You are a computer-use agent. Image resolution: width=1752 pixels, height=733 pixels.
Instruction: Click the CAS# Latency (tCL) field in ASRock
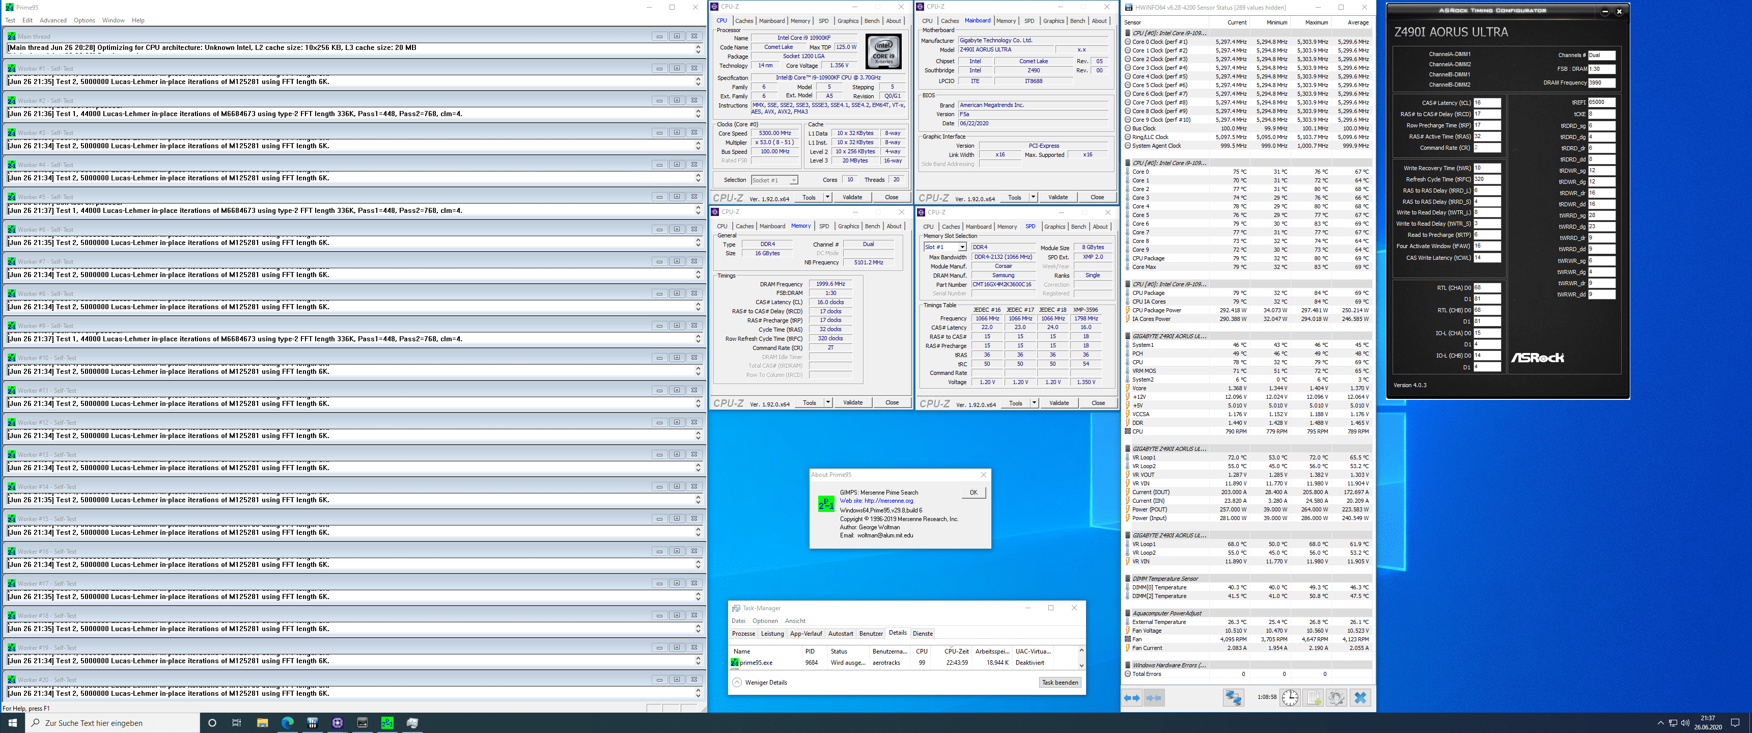click(1487, 103)
